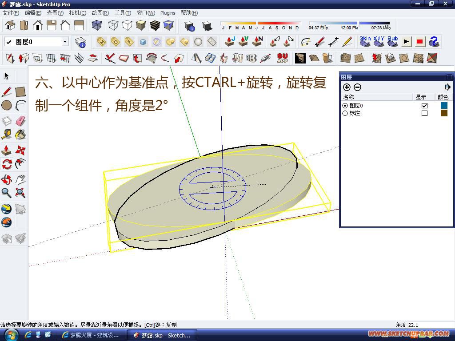Select the Orbit camera tool
The height and width of the screenshot is (341, 455).
coord(7,180)
